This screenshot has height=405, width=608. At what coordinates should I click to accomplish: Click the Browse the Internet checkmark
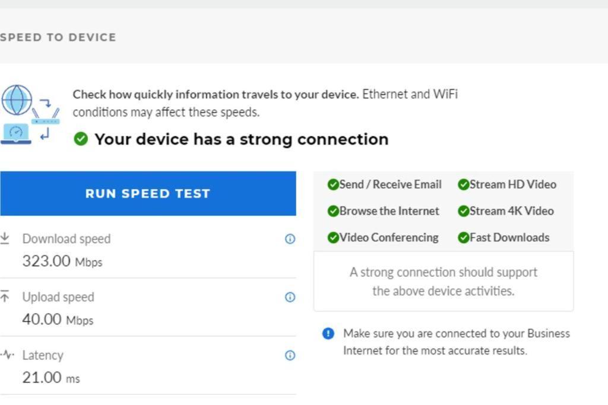[332, 211]
